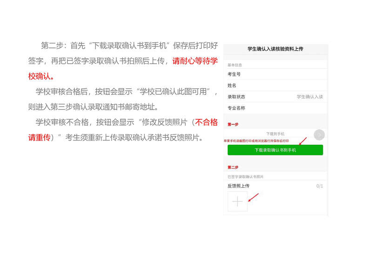369x260 pixels.
Task: Click the 0/1 upload counter
Action: point(319,186)
